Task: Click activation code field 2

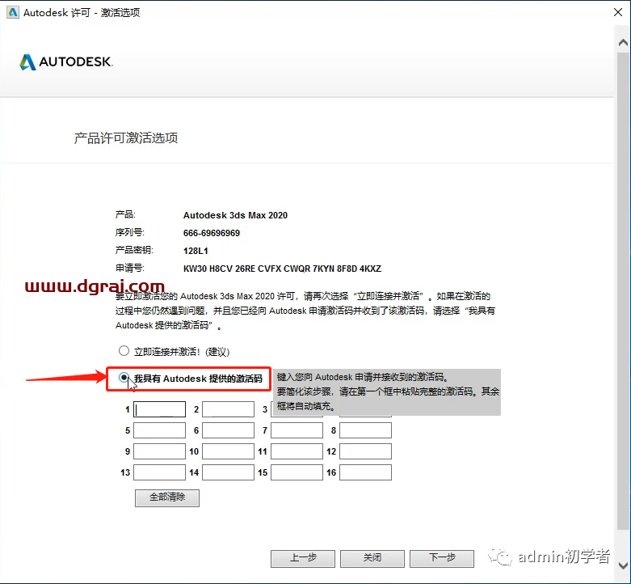Action: pos(228,409)
